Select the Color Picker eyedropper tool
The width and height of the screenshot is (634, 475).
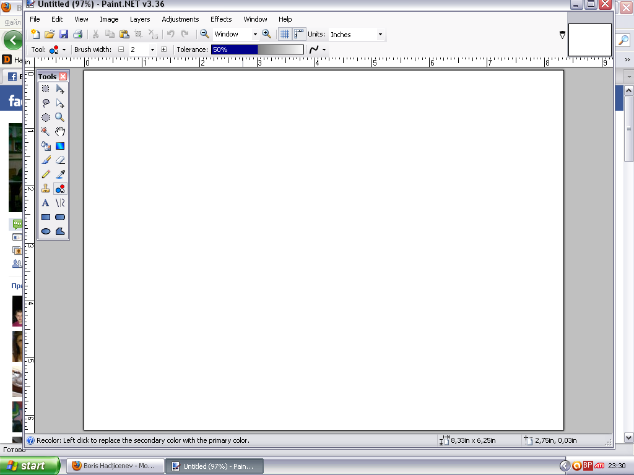point(60,174)
